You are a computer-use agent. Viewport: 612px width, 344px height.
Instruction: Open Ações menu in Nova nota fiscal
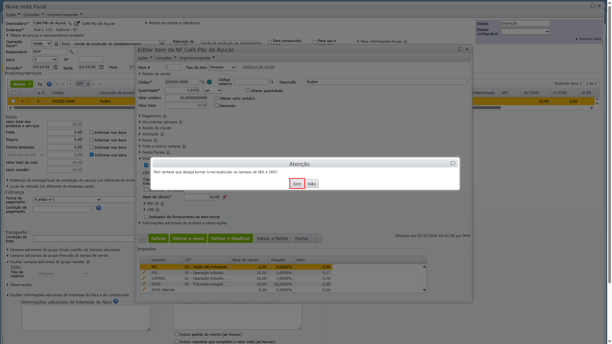click(13, 15)
